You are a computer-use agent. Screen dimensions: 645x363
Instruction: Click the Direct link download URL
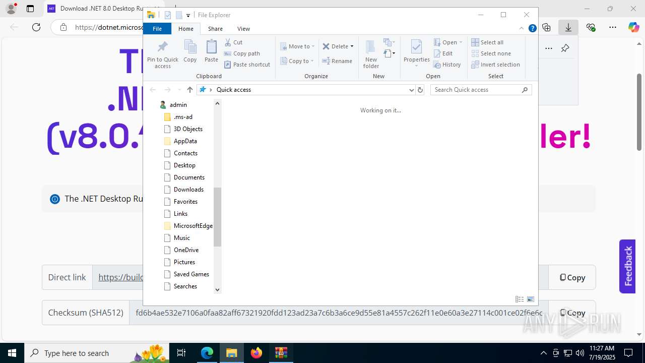[x=121, y=277]
